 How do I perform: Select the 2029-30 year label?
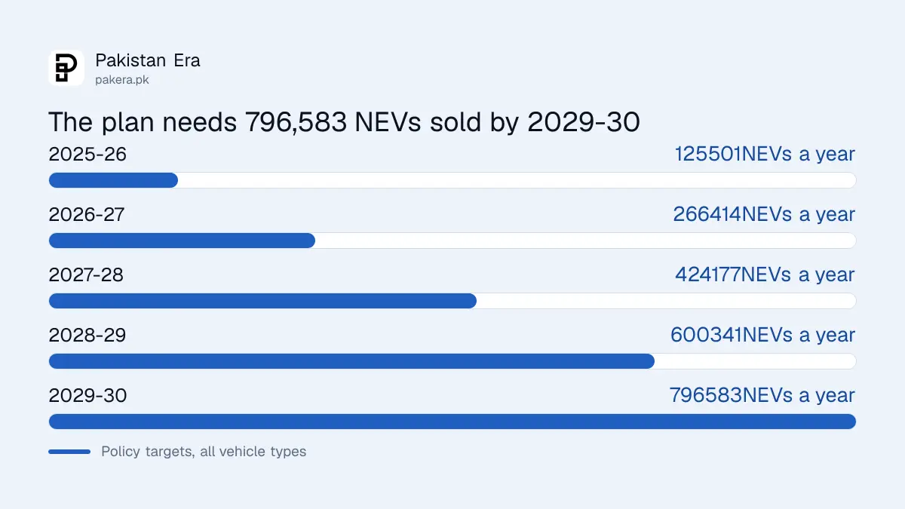coord(87,396)
